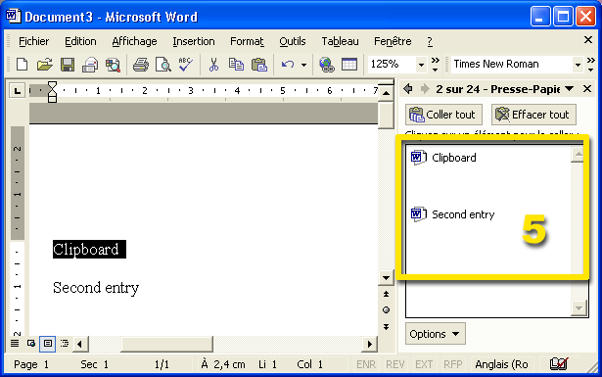Open the Edition menu
The width and height of the screenshot is (602, 377).
coord(80,41)
